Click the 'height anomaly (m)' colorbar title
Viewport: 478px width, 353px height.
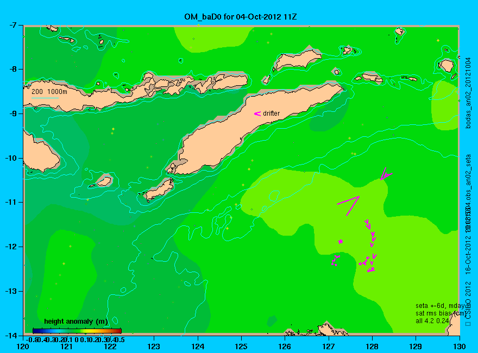76,322
